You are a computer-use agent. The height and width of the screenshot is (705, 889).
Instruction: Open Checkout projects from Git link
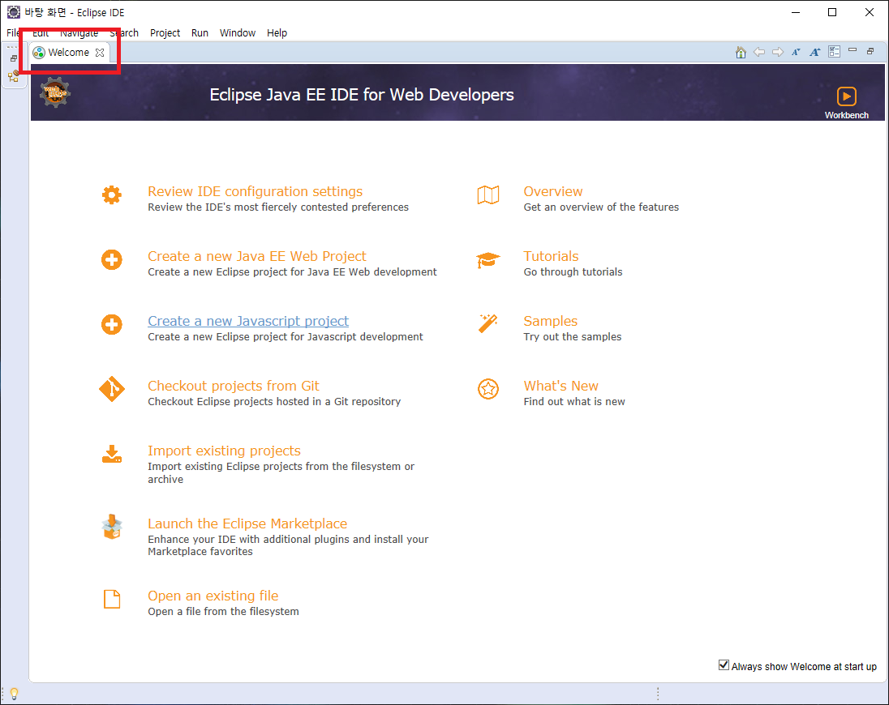click(234, 387)
